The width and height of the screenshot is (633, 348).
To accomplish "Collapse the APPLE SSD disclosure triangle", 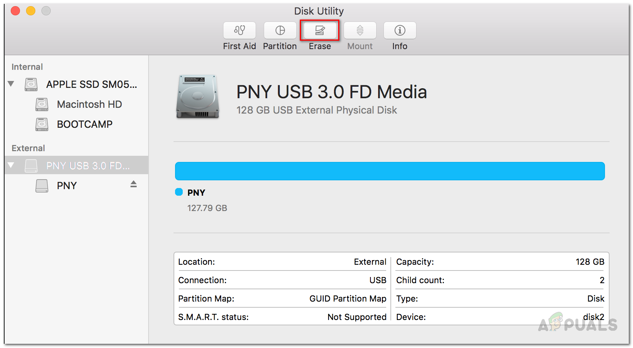I will pos(11,84).
